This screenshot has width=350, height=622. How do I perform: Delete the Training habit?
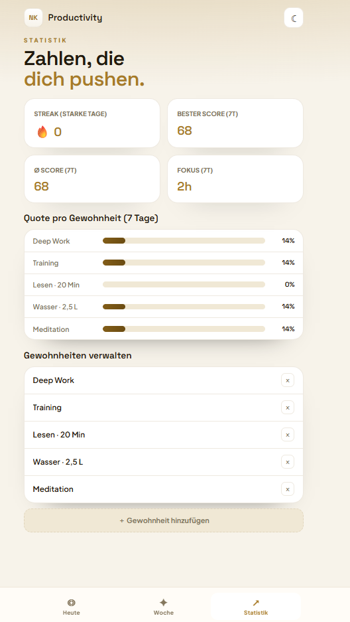click(288, 408)
